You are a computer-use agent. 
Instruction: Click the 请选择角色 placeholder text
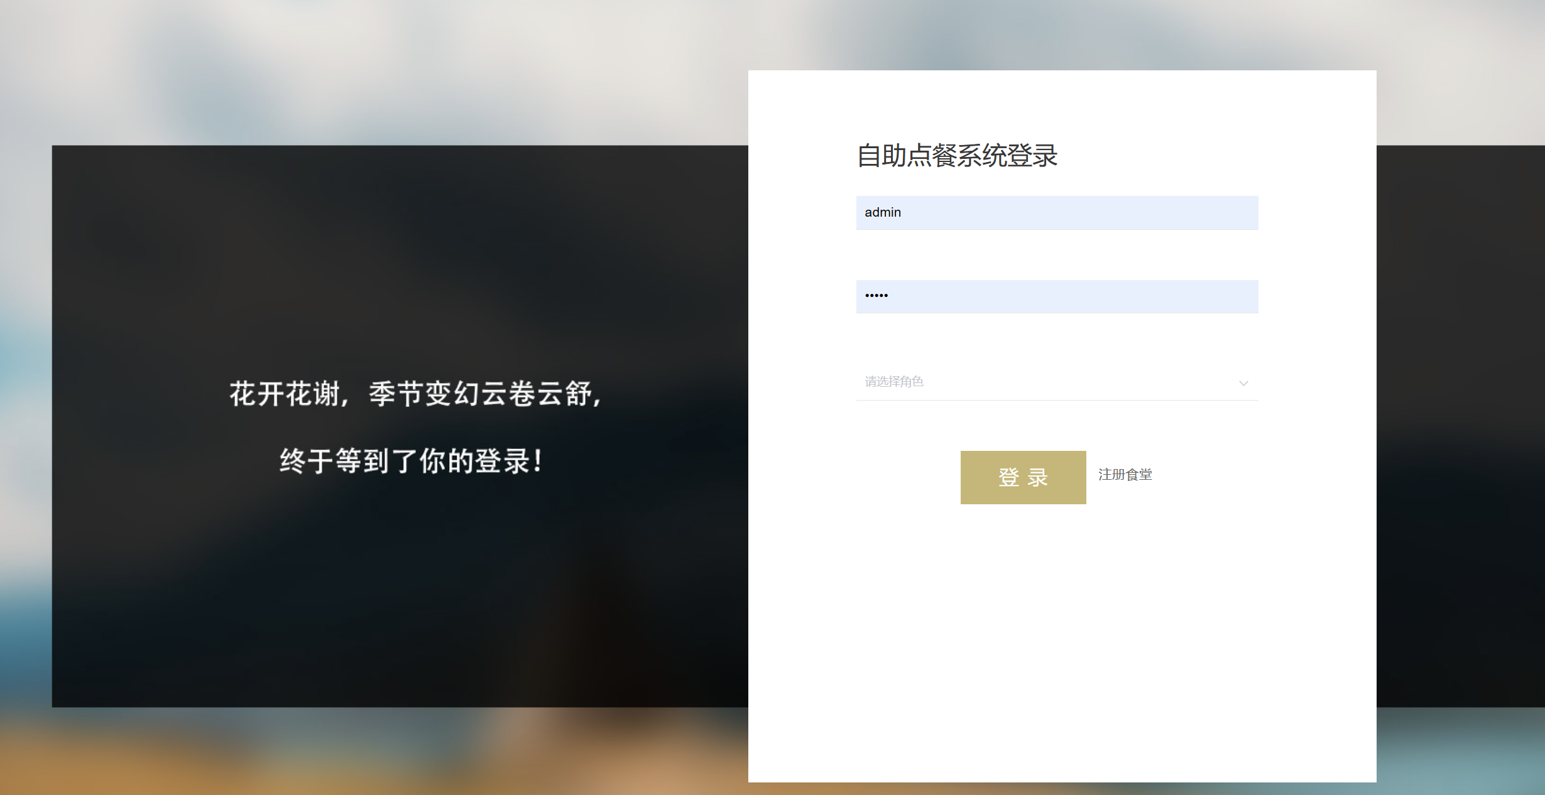tap(893, 382)
